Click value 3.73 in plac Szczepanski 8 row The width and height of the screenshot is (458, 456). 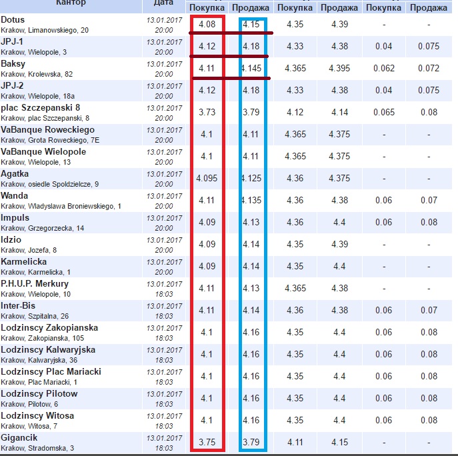pyautogui.click(x=207, y=112)
